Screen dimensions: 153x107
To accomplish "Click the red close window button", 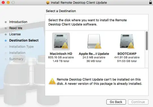I will point(3,3).
